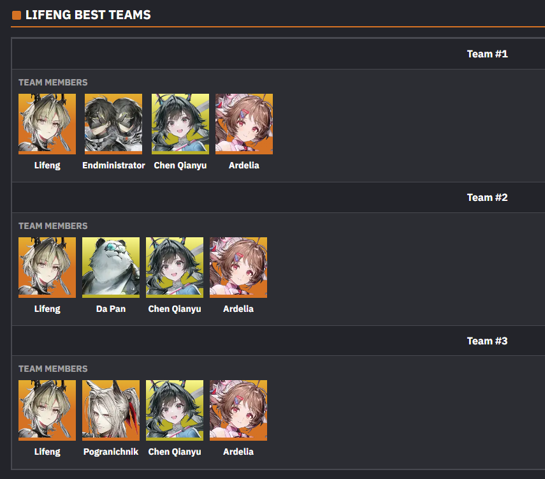Open the Pogranichnik character portrait
Viewport: 545px width, 479px height.
point(111,410)
